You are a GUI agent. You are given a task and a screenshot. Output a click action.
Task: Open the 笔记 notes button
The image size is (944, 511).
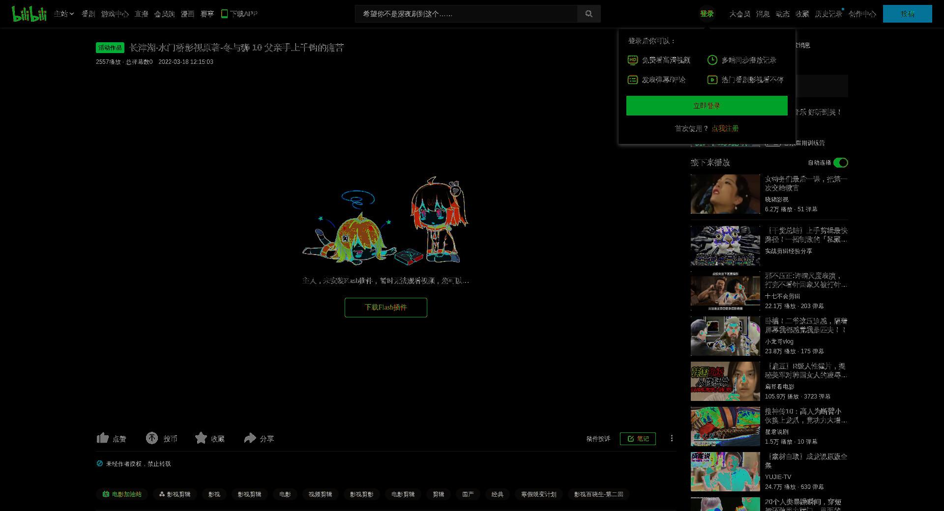638,439
